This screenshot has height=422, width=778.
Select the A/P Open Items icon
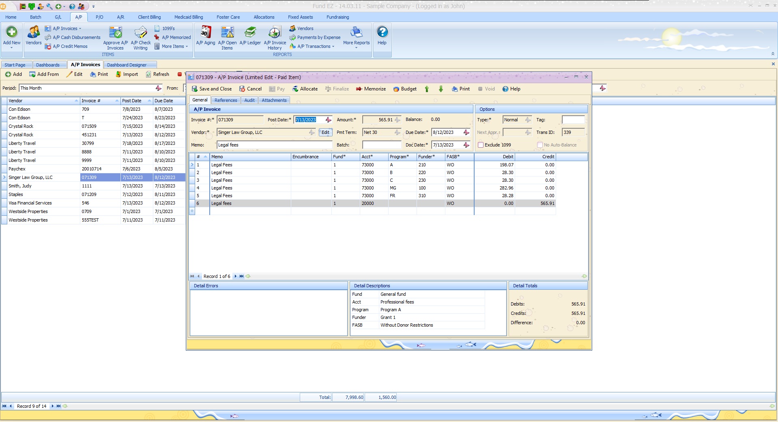tap(227, 37)
